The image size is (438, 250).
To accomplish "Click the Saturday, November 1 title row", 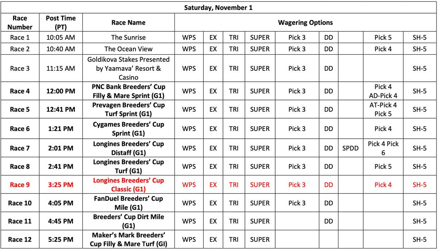I will pos(219,8).
